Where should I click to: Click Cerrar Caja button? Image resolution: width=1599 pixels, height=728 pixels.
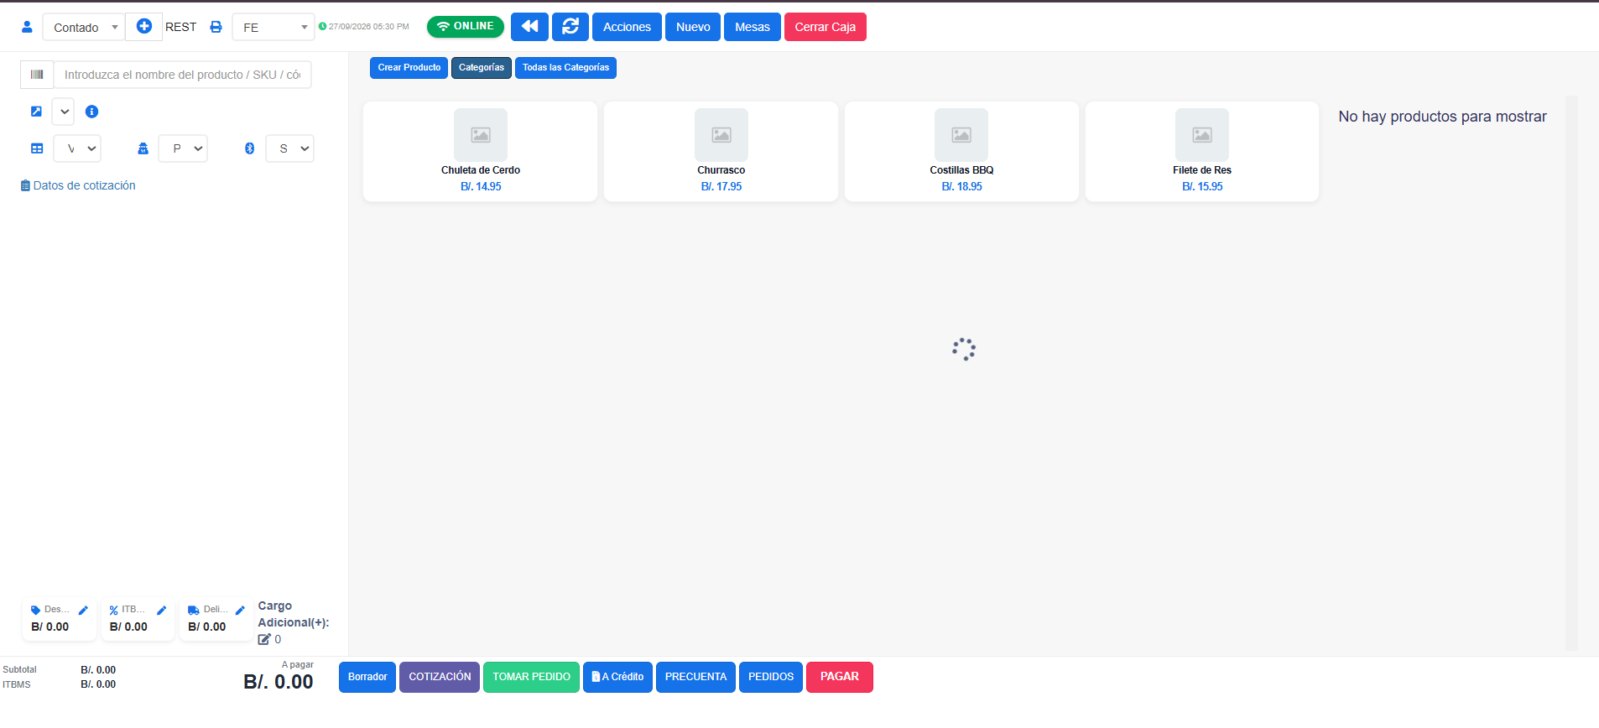[826, 27]
